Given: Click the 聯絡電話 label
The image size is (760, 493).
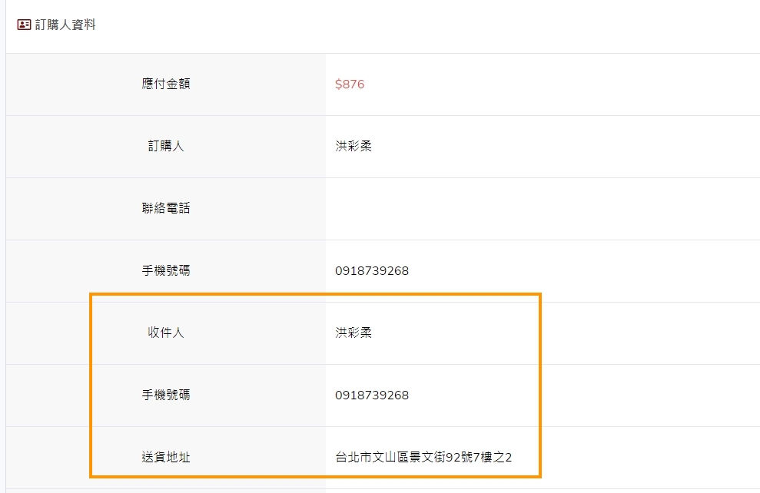Looking at the screenshot, I should tap(166, 208).
